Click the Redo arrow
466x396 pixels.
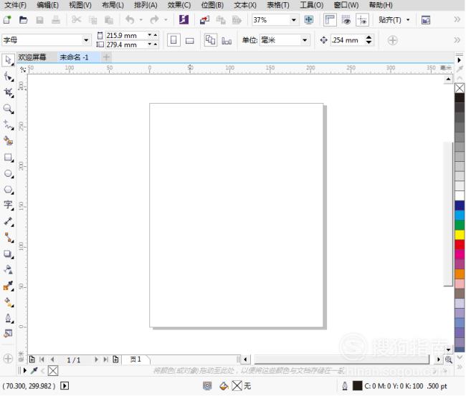[155, 20]
